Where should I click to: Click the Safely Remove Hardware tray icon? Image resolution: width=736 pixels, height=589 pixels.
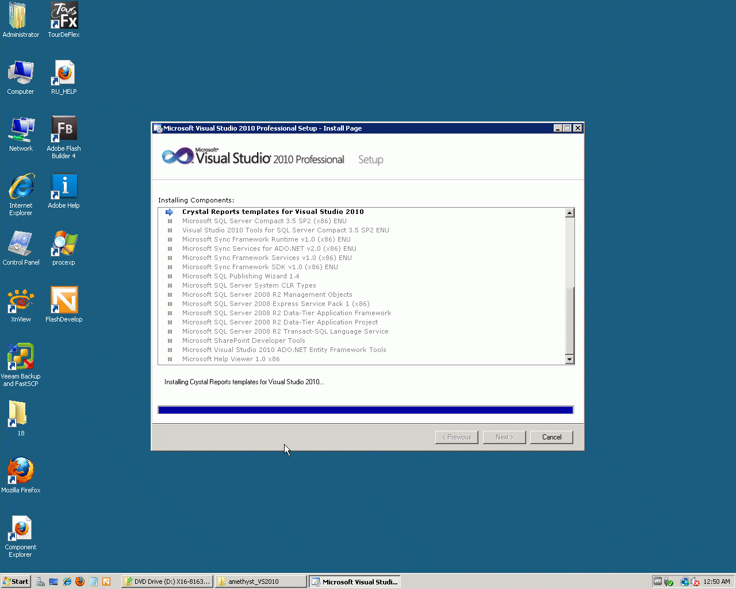(669, 582)
